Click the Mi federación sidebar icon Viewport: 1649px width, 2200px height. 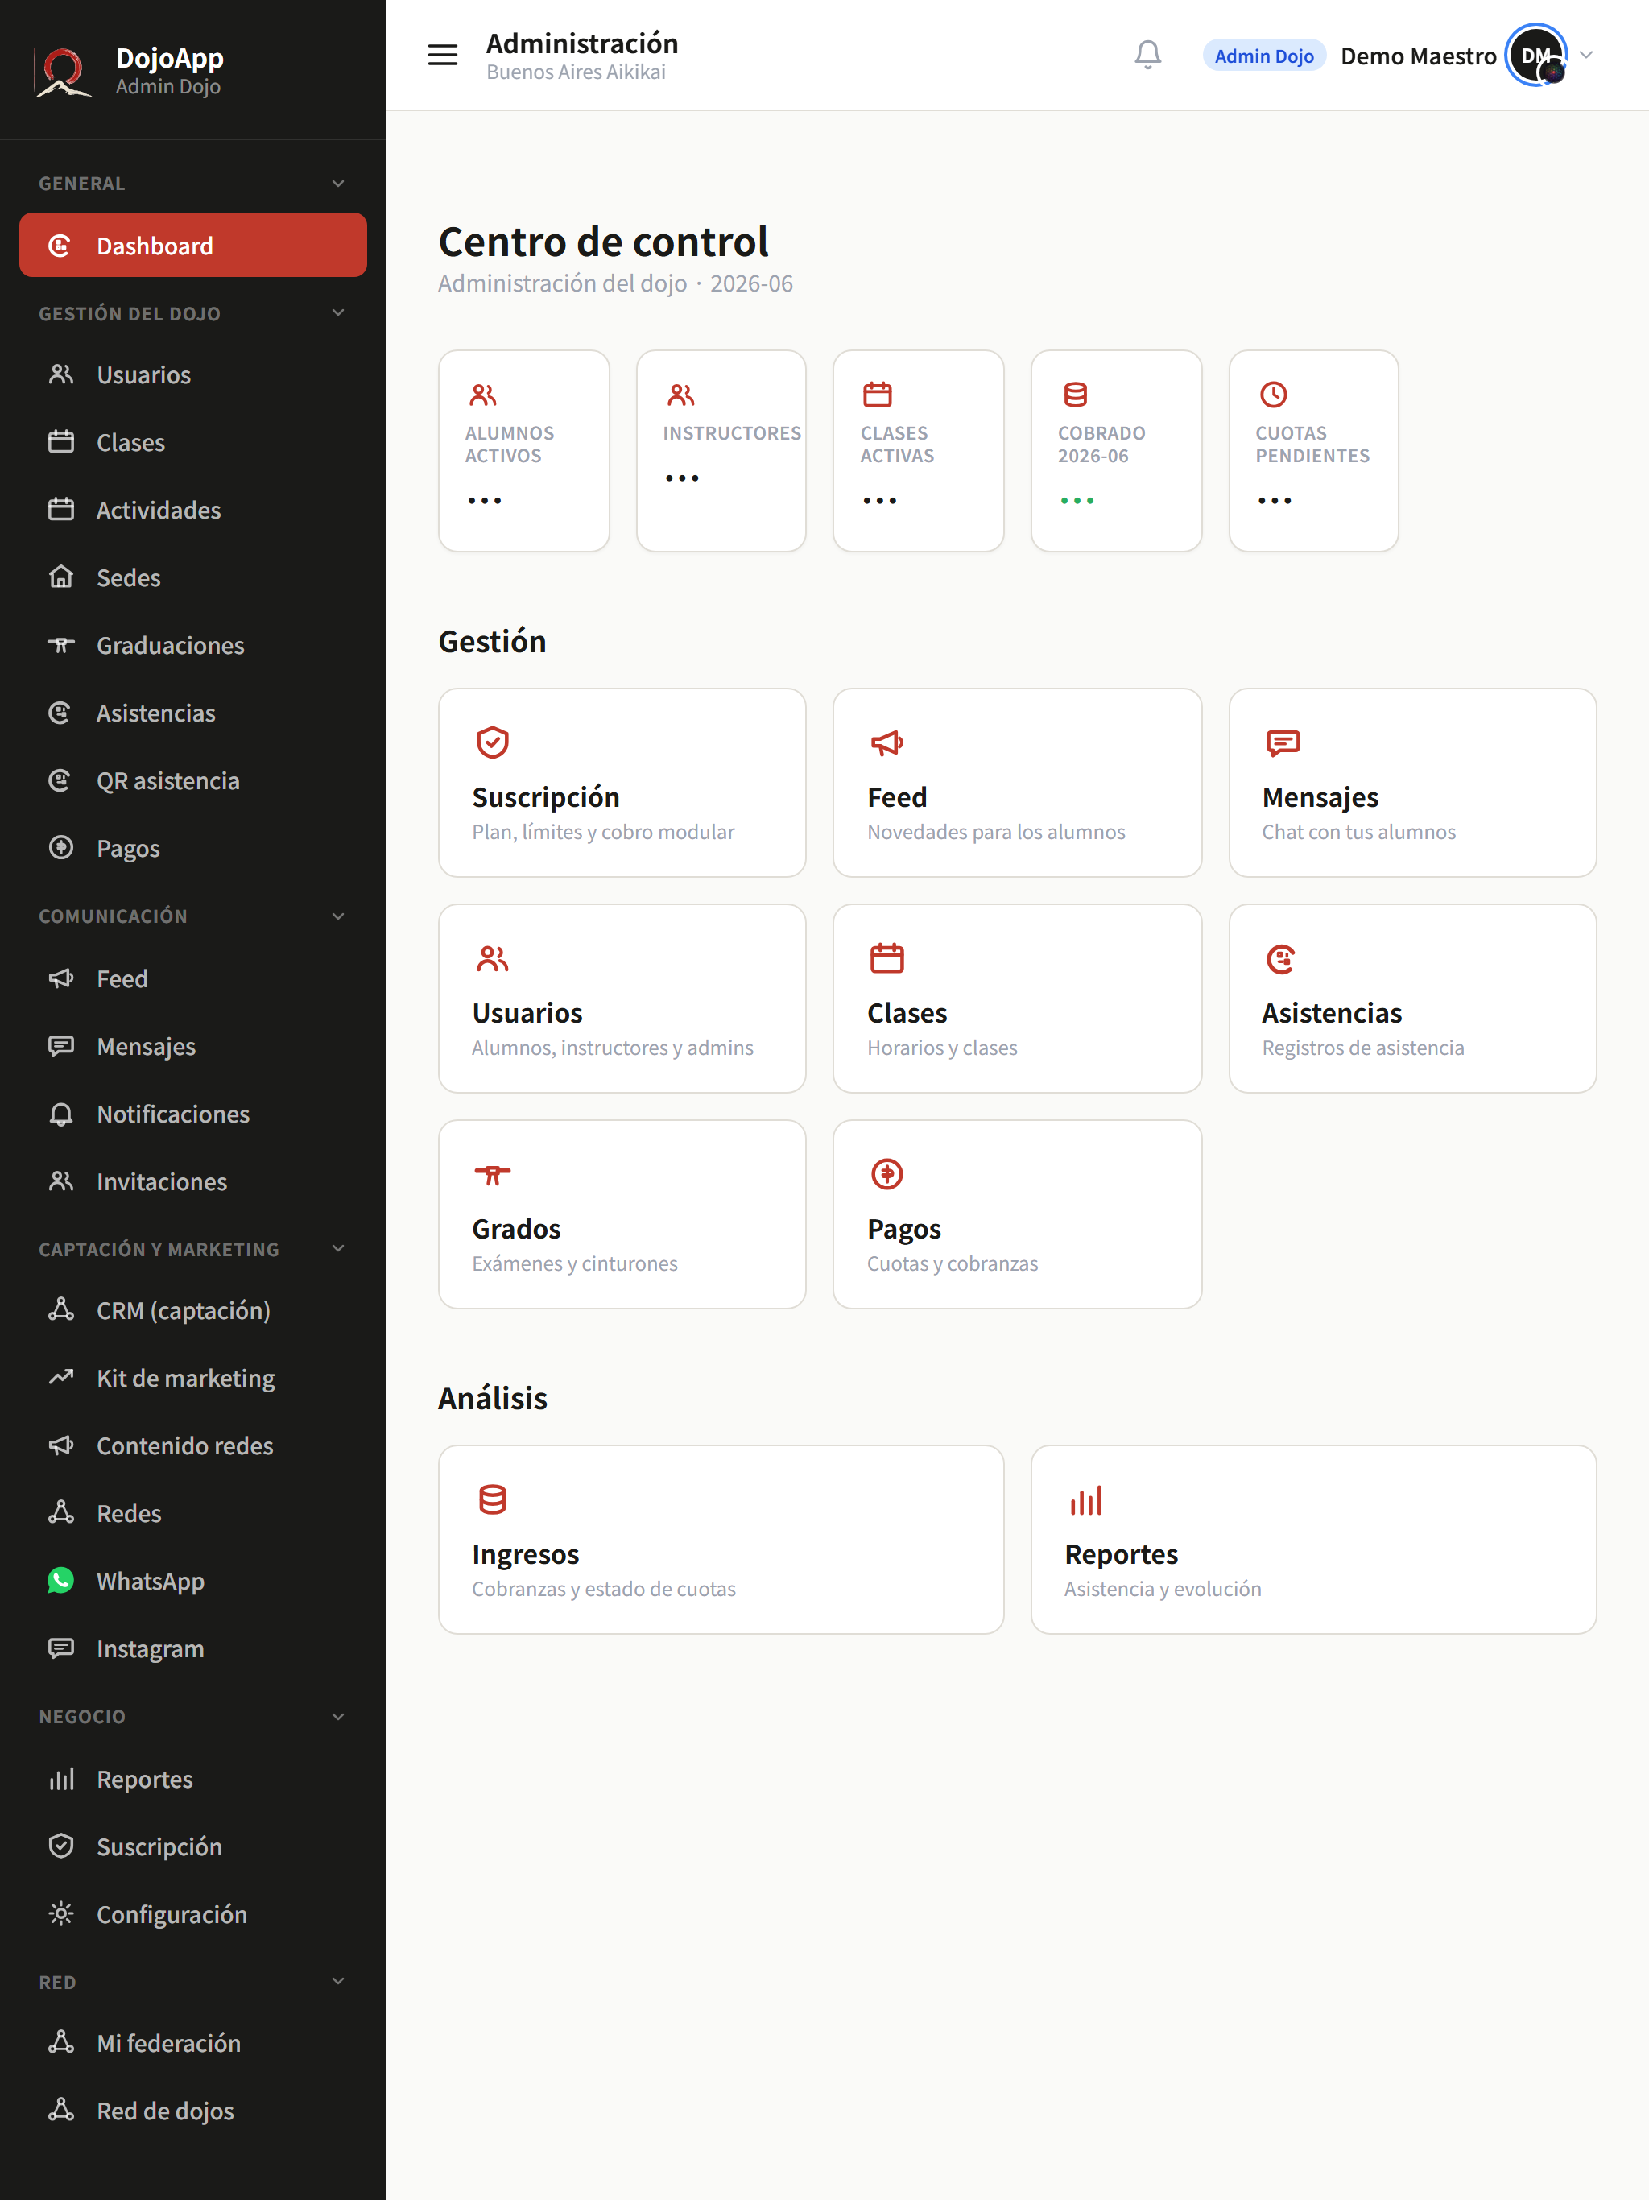(x=60, y=2042)
